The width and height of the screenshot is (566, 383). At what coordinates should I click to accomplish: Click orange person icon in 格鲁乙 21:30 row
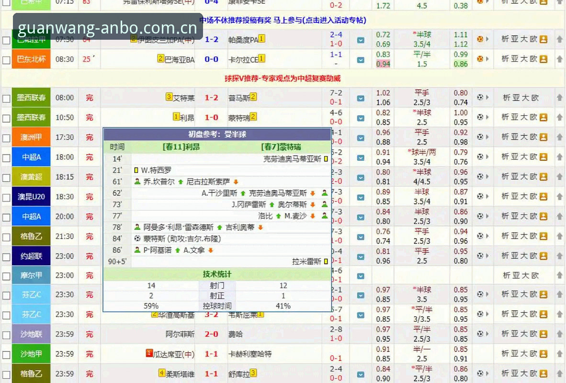(x=543, y=236)
